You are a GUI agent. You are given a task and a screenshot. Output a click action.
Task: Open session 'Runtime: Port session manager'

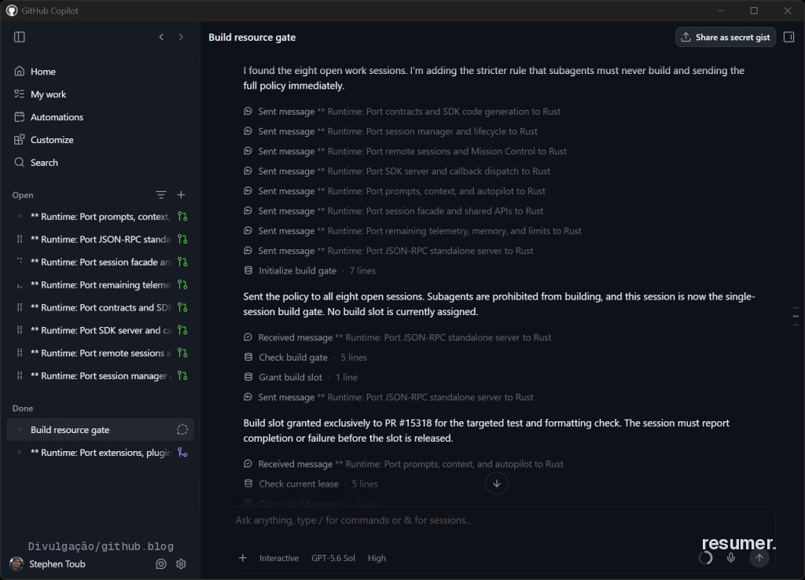click(x=100, y=376)
